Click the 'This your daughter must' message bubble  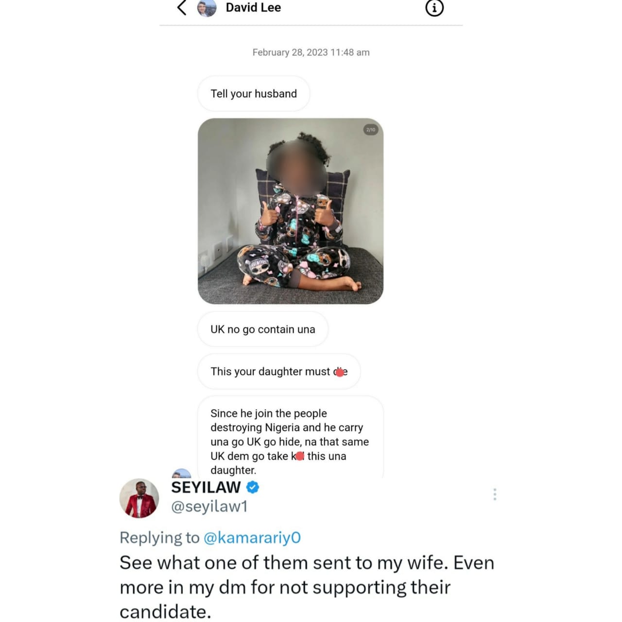(278, 371)
